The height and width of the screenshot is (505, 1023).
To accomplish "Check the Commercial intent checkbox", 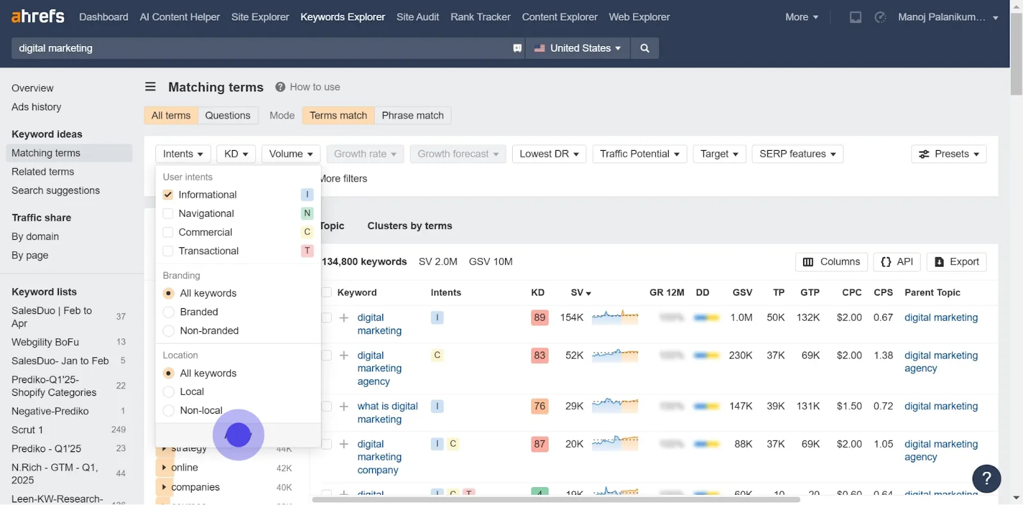I will tap(168, 232).
